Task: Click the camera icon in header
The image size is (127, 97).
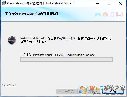Action: 105,14
